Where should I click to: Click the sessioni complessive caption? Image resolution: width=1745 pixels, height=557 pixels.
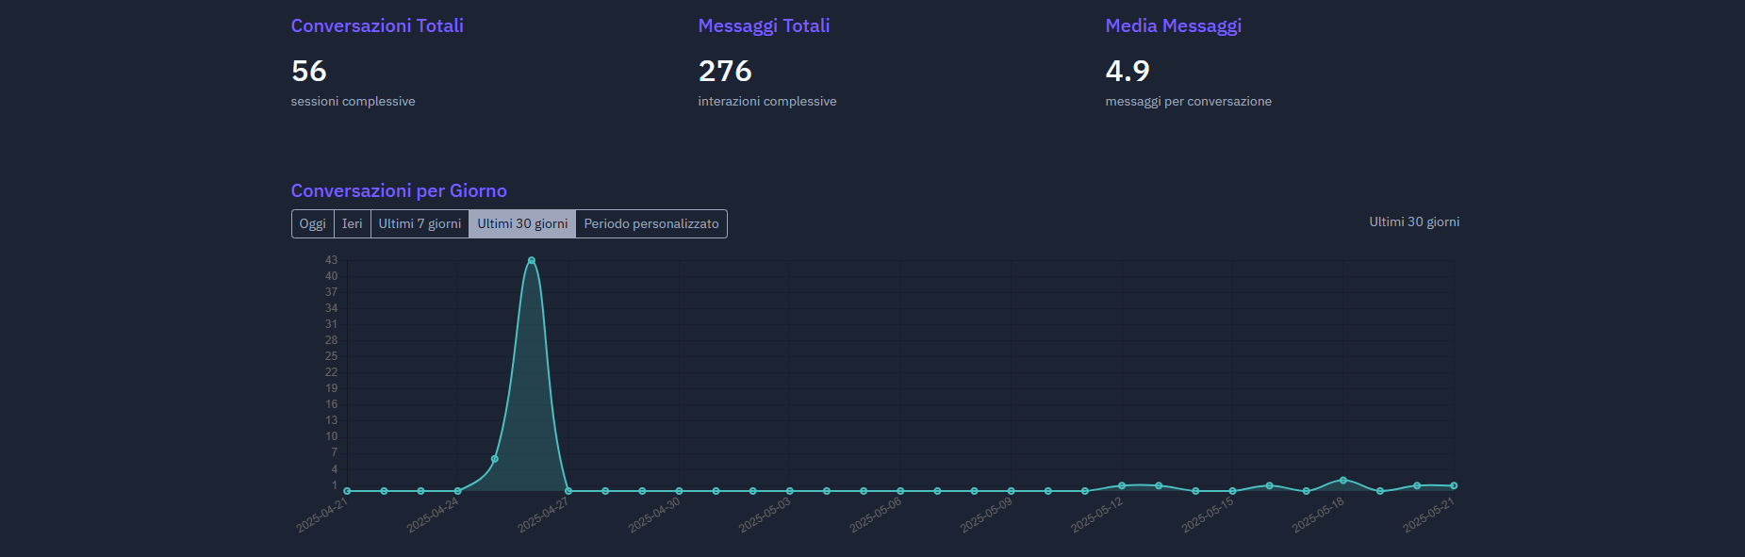pyautogui.click(x=353, y=101)
